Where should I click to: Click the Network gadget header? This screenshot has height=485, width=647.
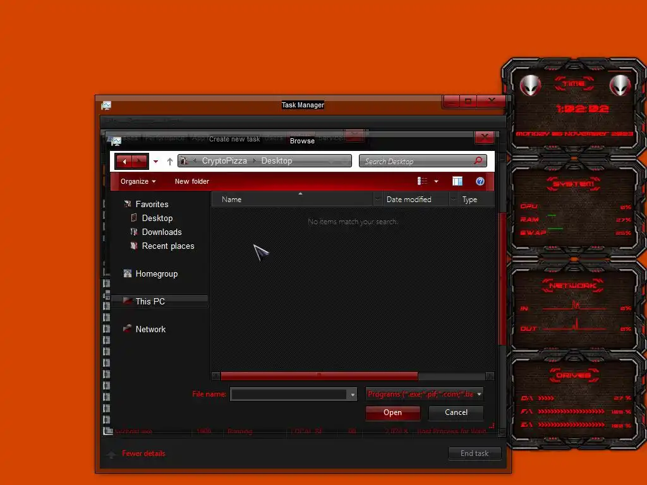click(x=572, y=285)
